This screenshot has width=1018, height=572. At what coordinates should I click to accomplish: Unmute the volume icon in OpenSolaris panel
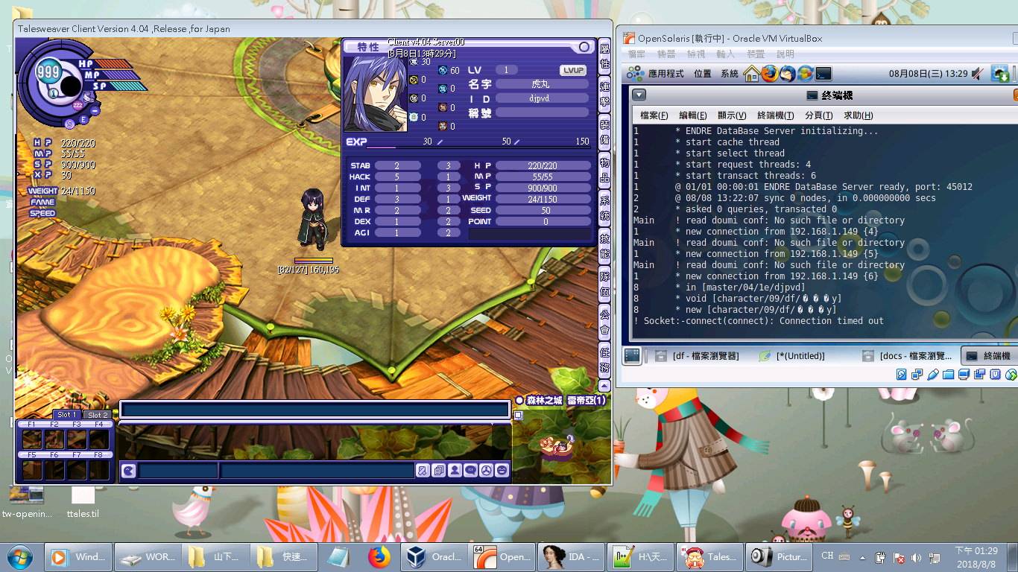click(x=979, y=74)
